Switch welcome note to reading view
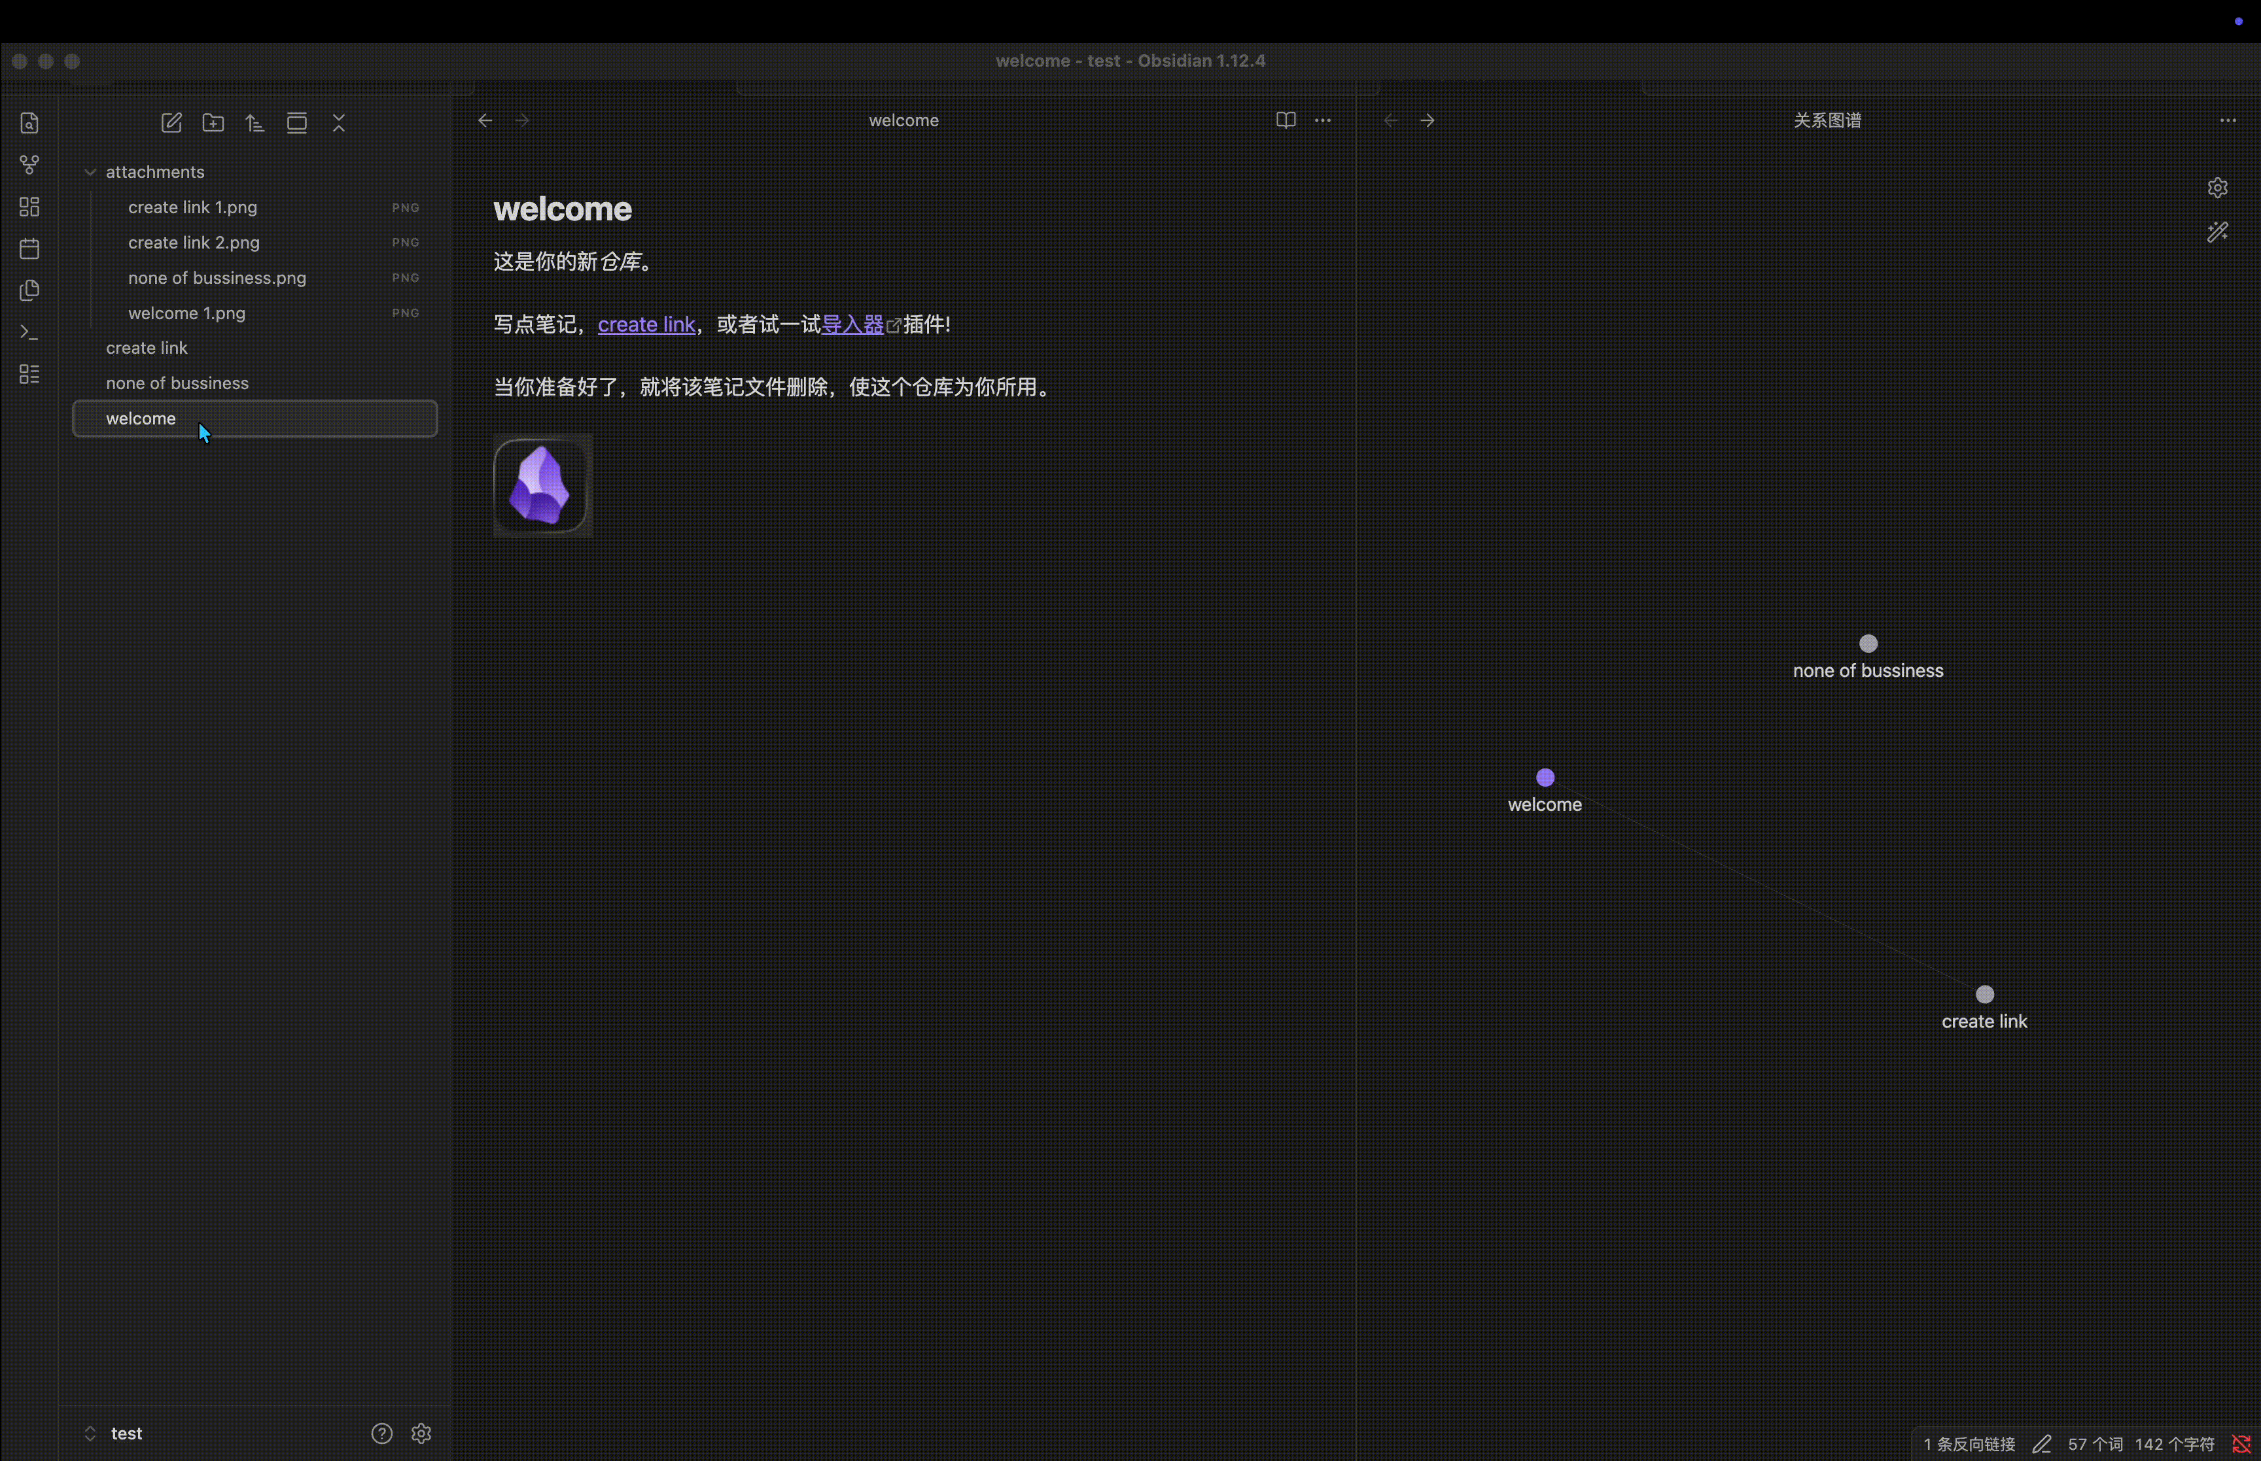This screenshot has height=1461, width=2261. click(1286, 120)
